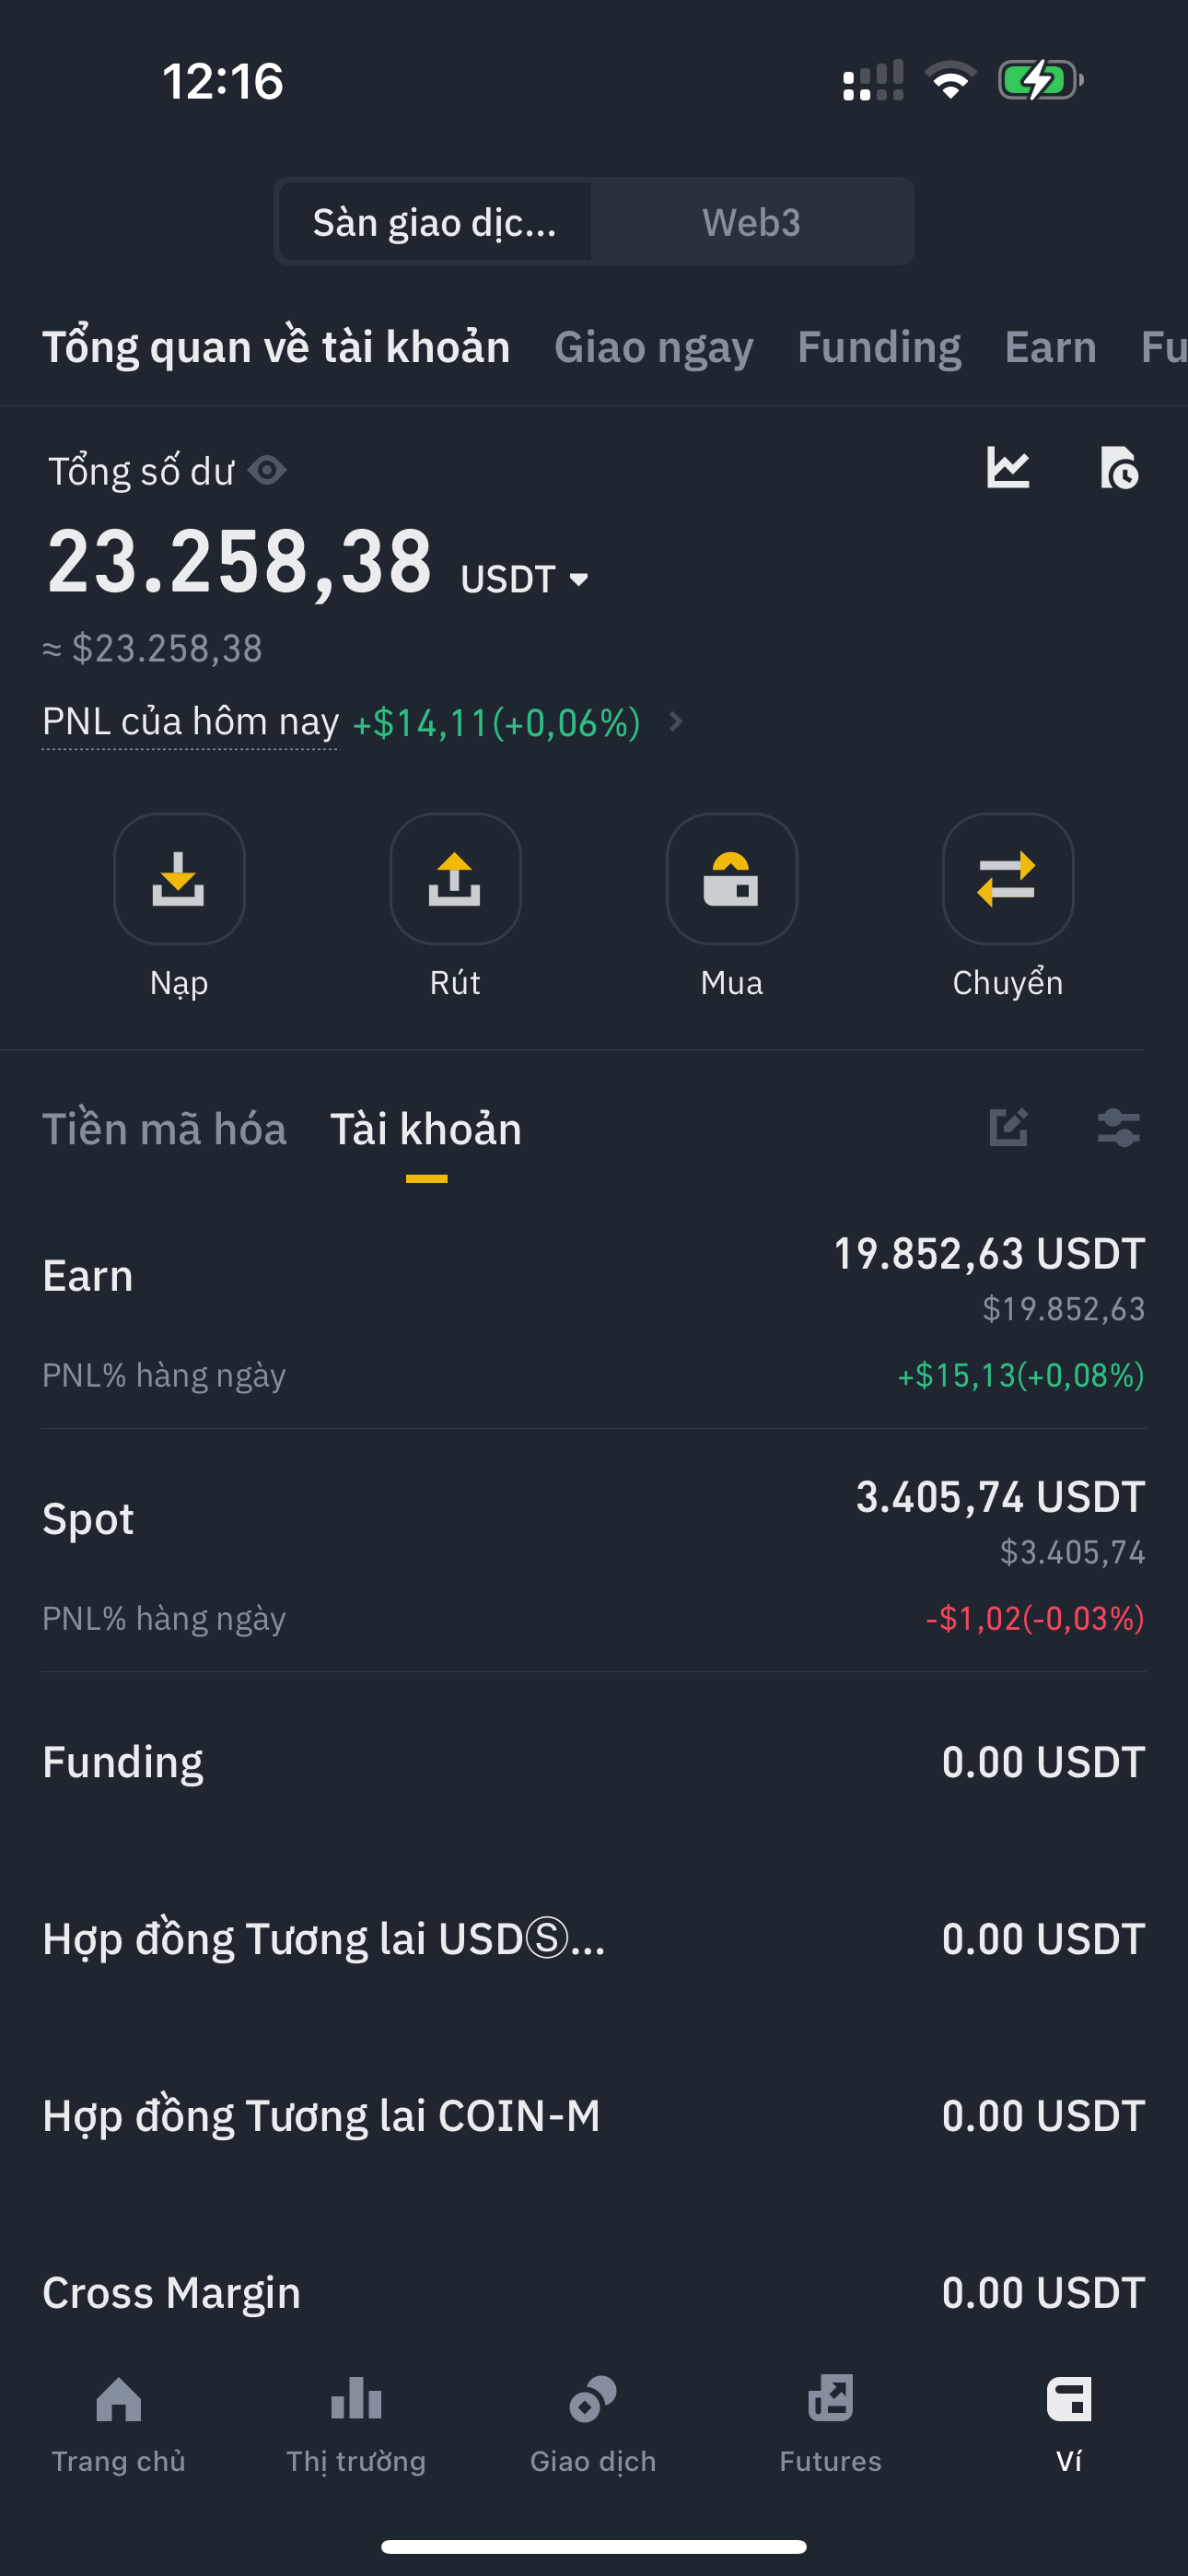
Task: Tap the Rút withdraw icon
Action: pos(455,879)
